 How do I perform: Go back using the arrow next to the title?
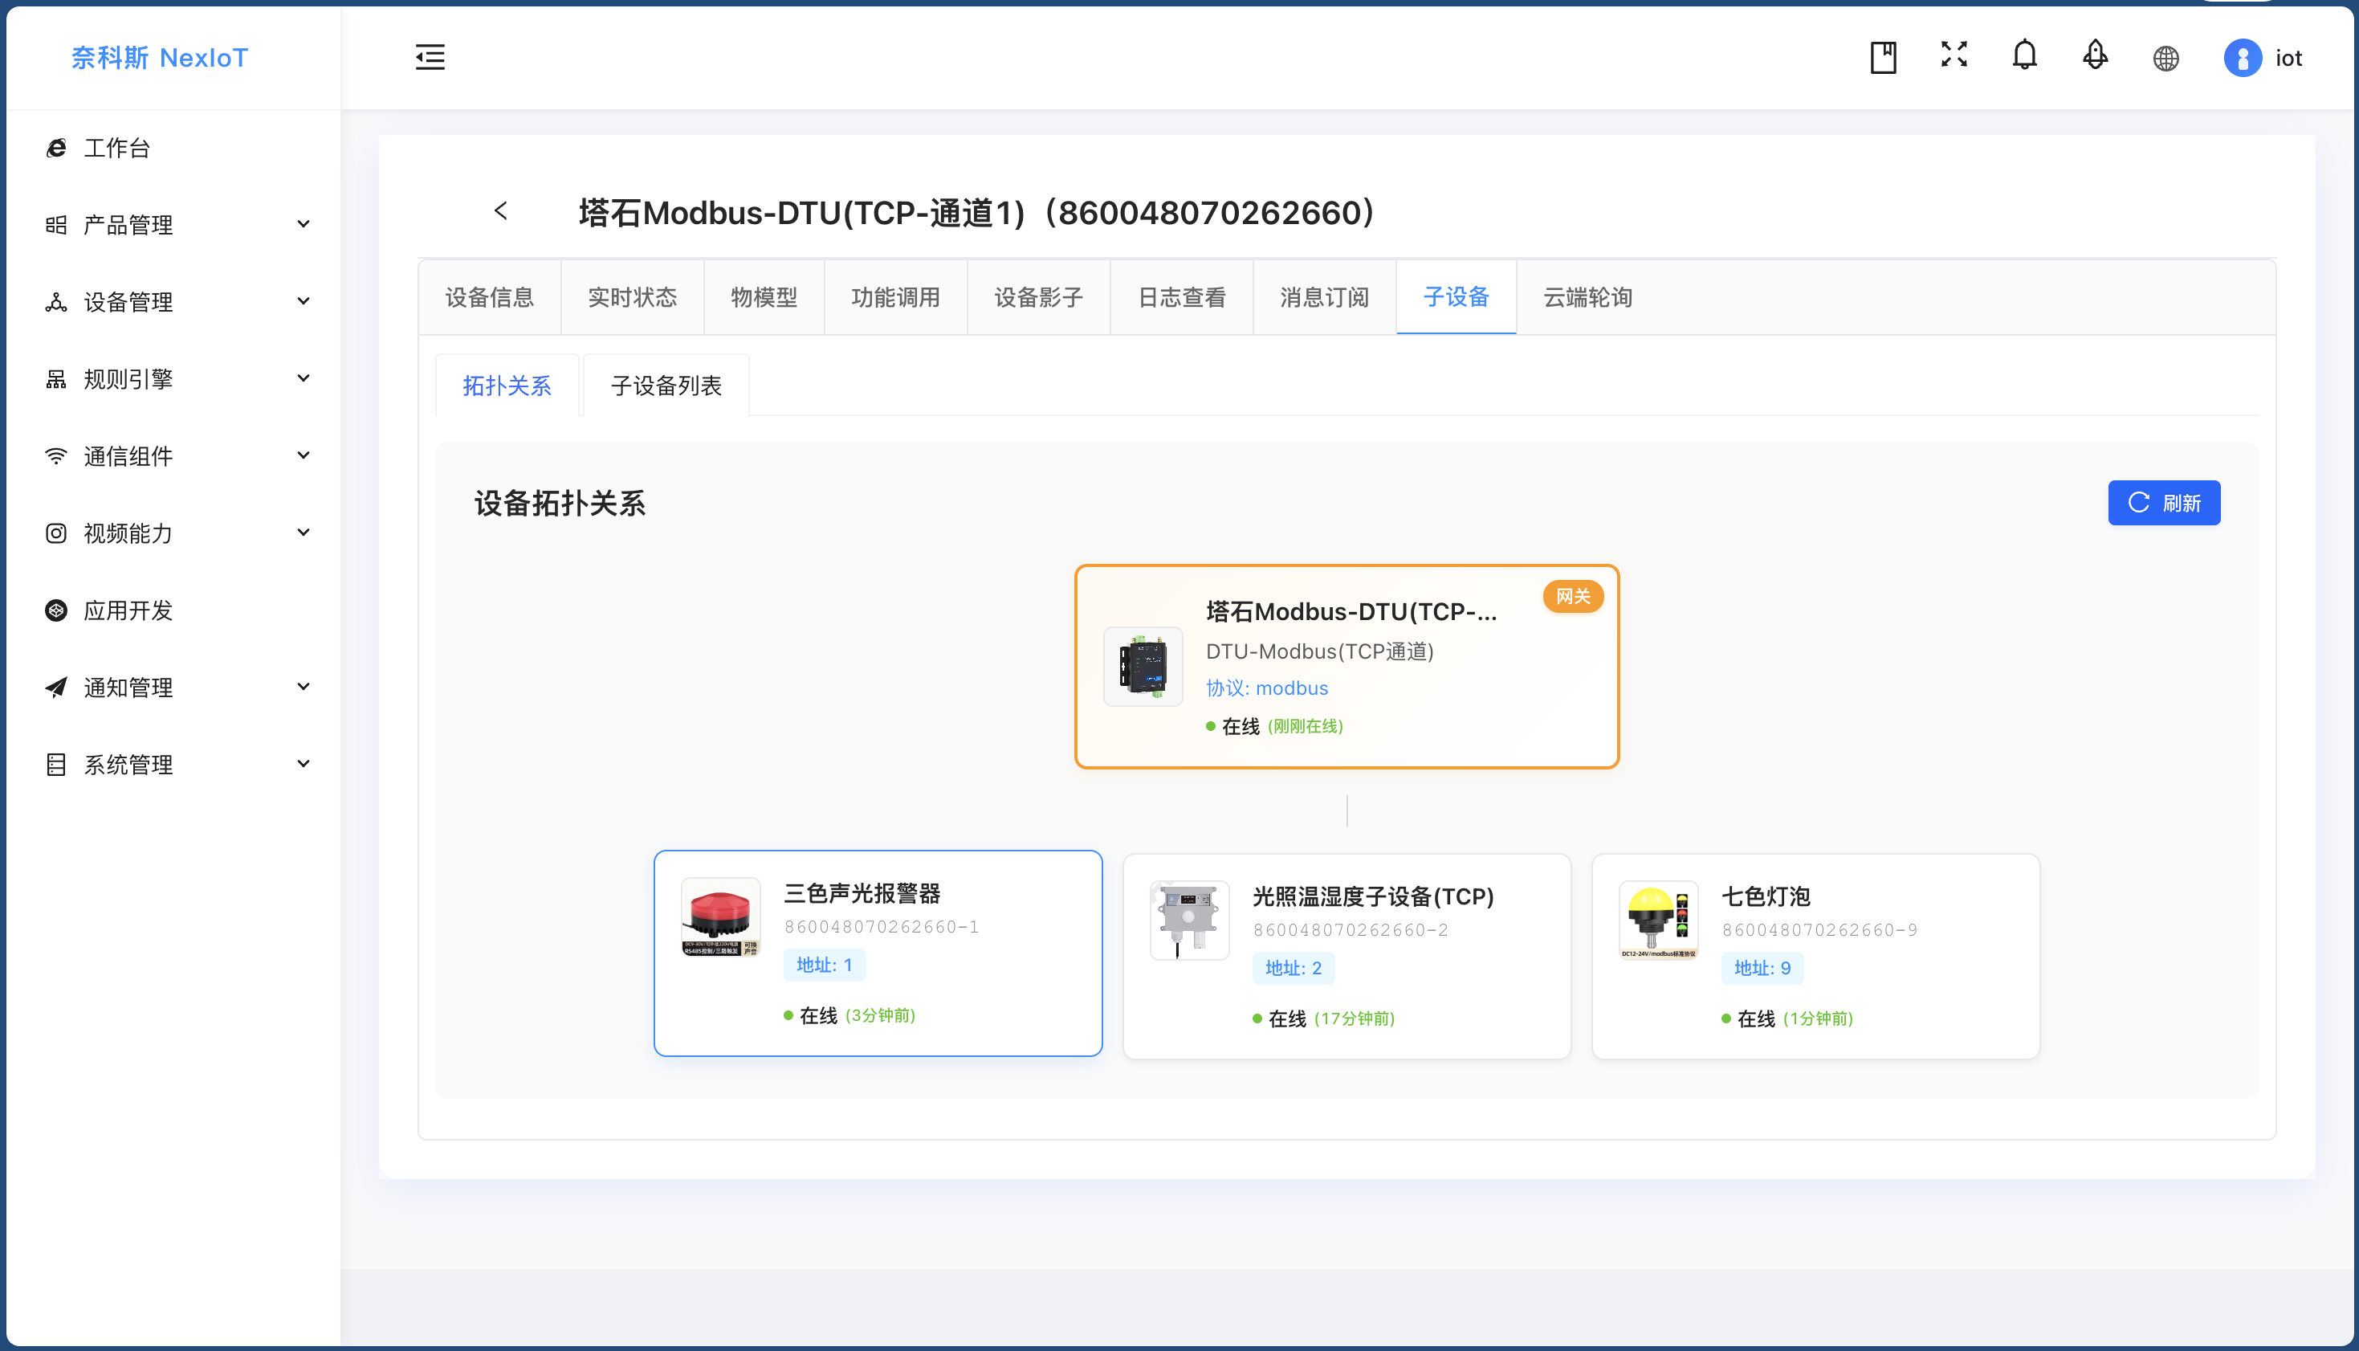pos(502,210)
